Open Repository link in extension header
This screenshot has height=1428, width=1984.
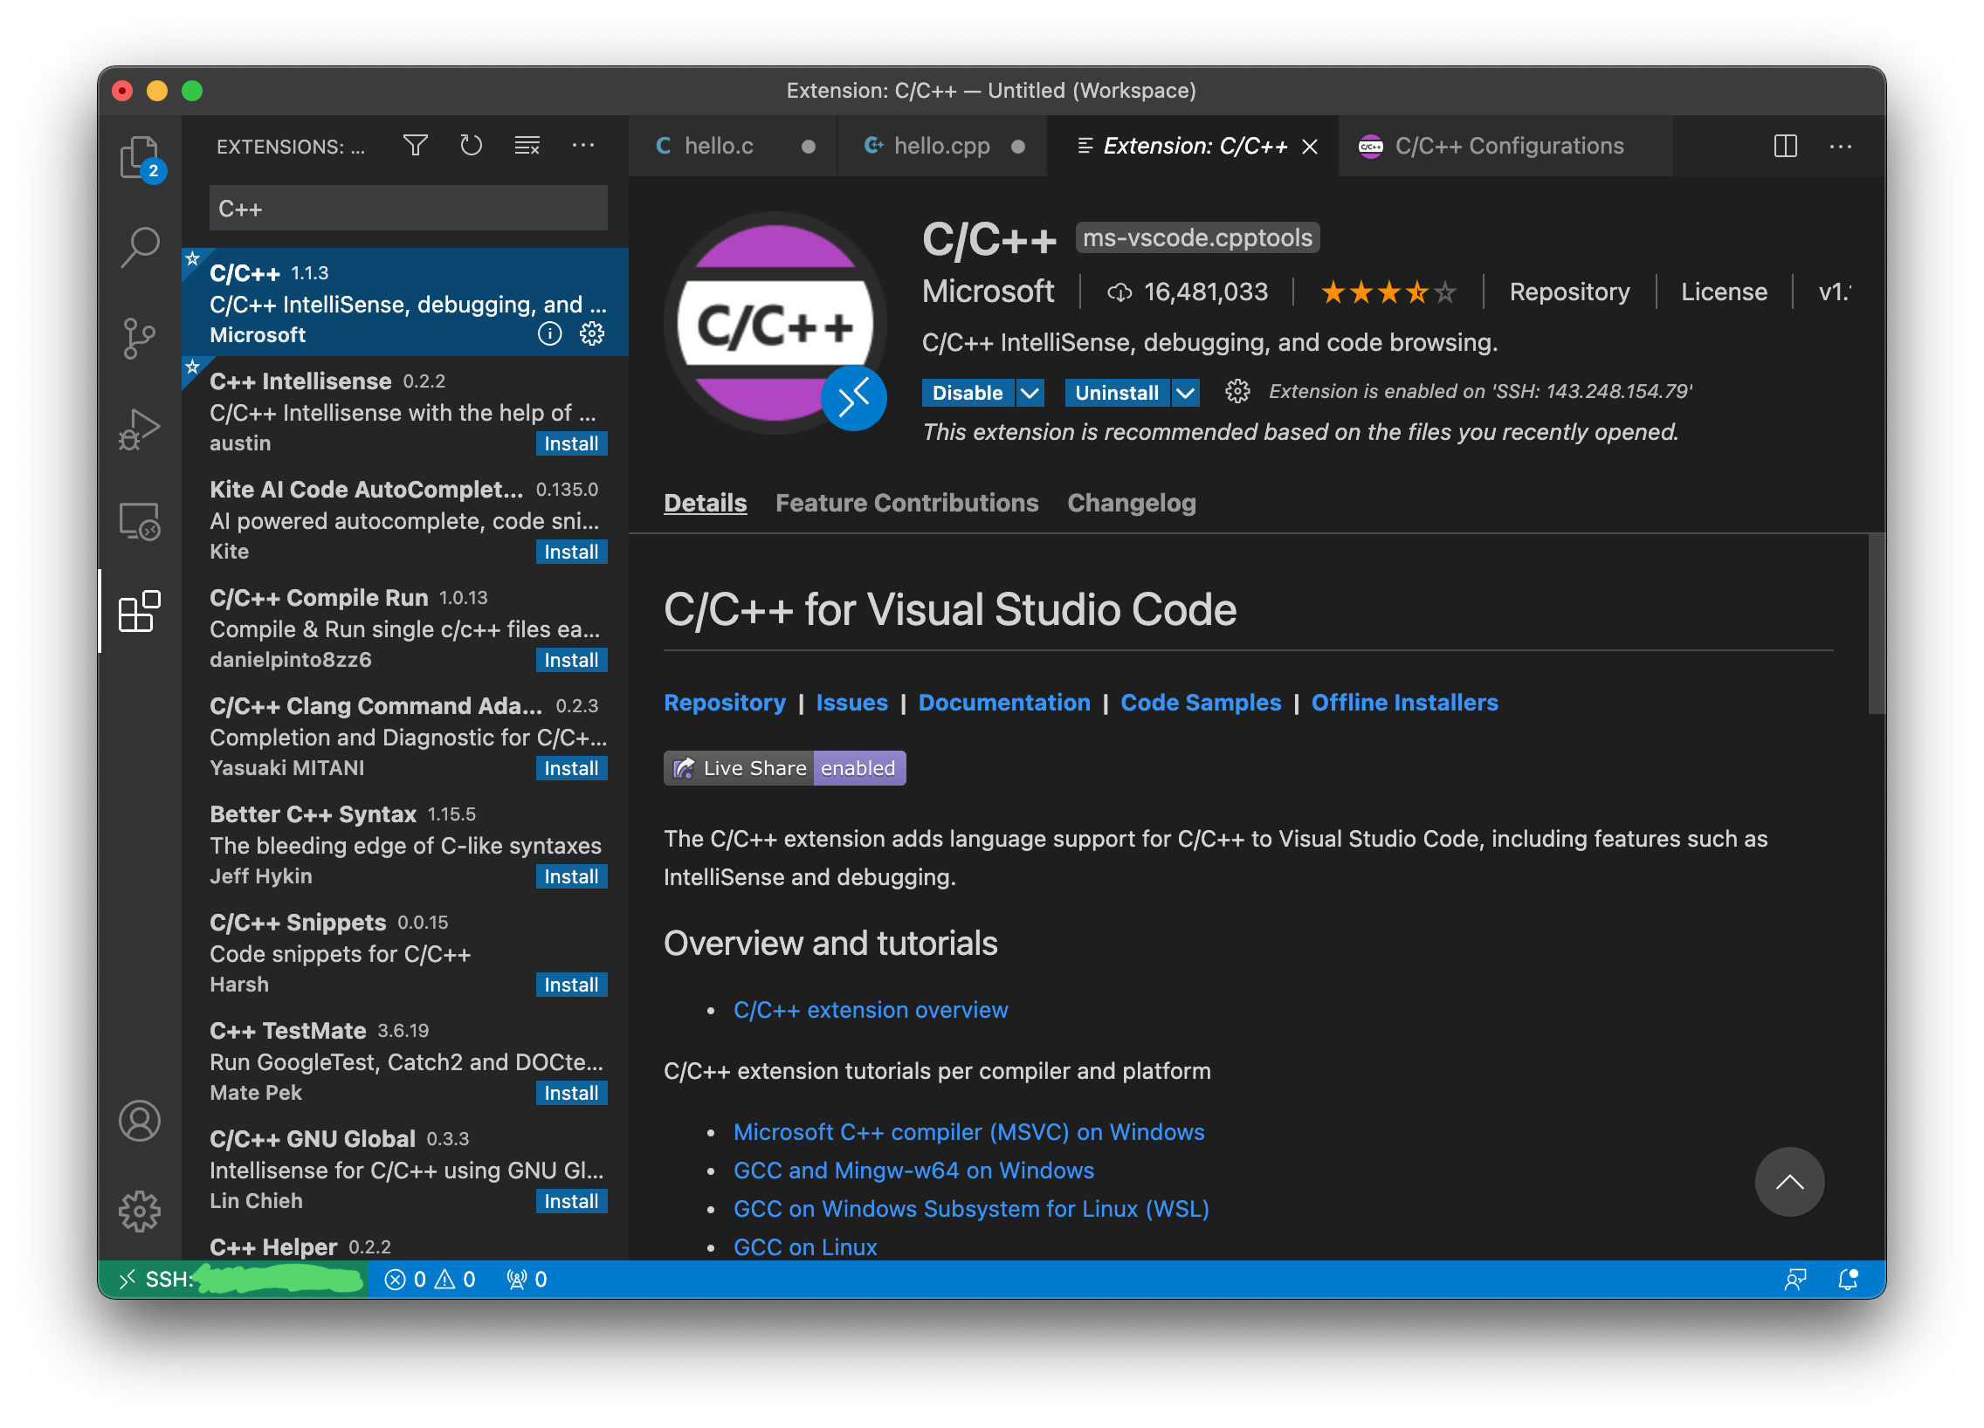click(x=1569, y=292)
